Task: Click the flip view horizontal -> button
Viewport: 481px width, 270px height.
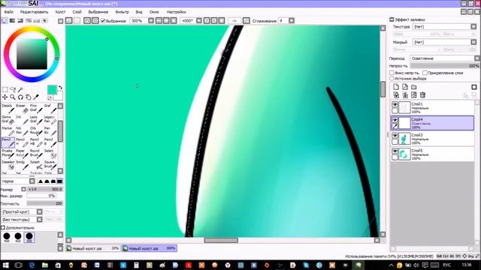Action: 234,21
